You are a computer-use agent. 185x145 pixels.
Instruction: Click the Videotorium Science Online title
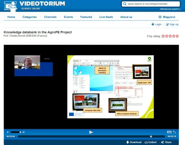pyautogui.click(x=42, y=6)
